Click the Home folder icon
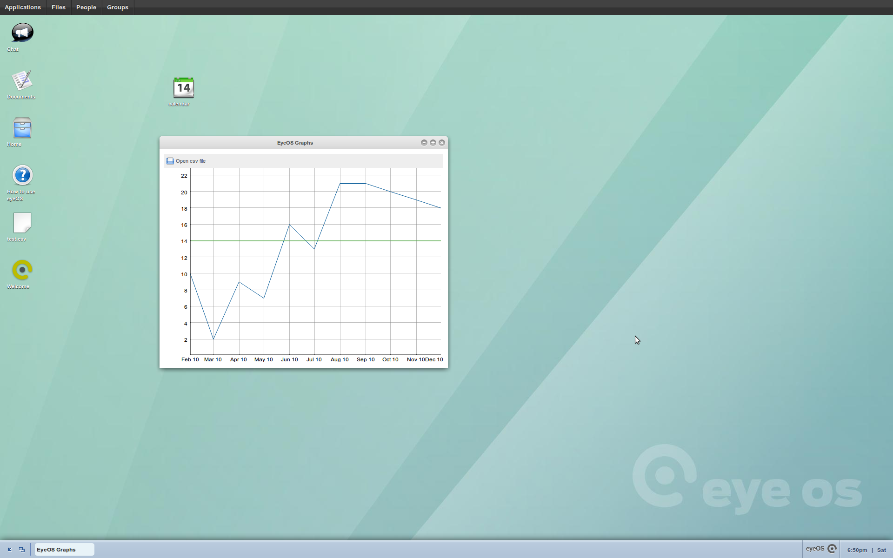893x558 pixels. (21, 127)
